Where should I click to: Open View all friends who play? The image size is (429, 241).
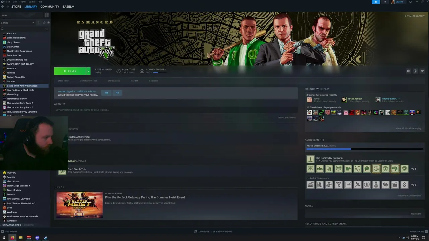[409, 128]
